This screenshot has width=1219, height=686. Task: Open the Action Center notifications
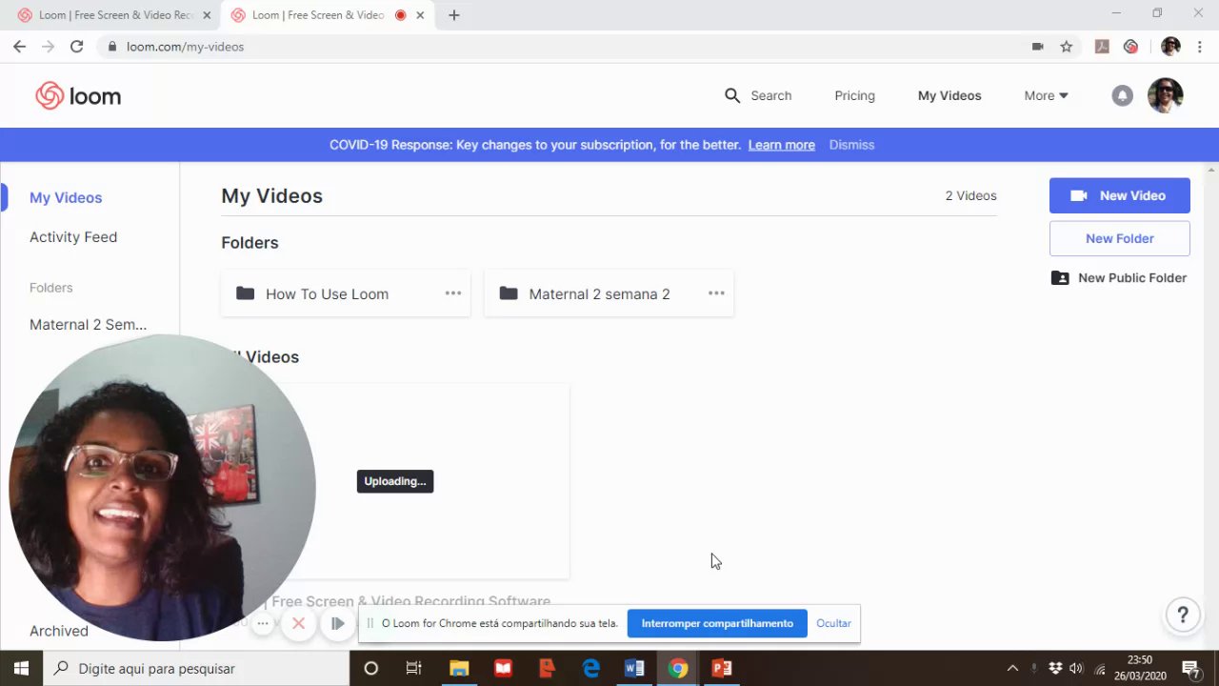[x=1190, y=668]
